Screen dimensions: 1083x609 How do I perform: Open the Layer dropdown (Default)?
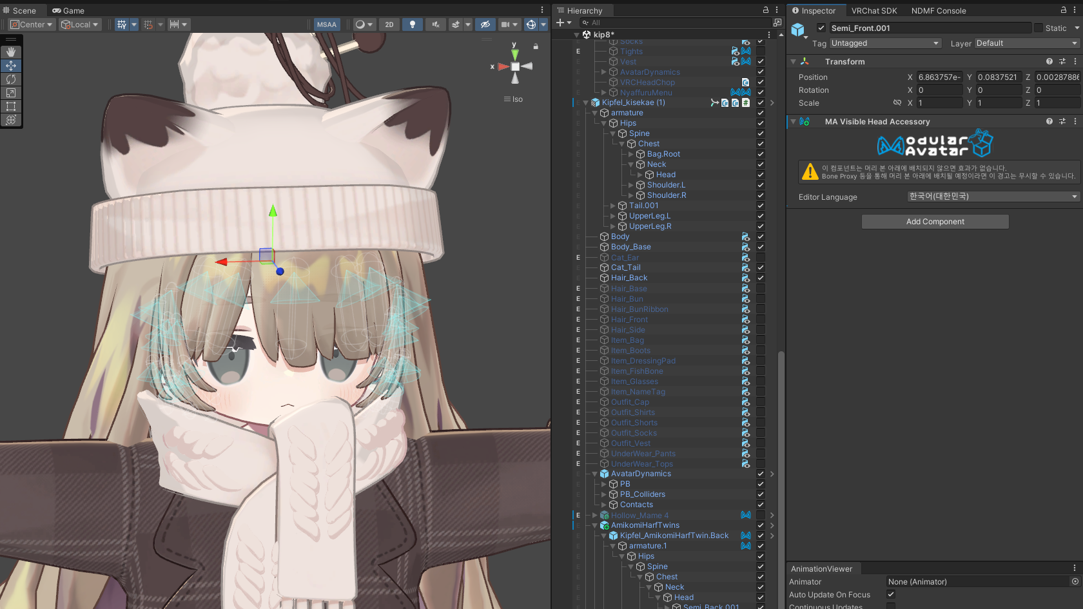click(x=1027, y=43)
